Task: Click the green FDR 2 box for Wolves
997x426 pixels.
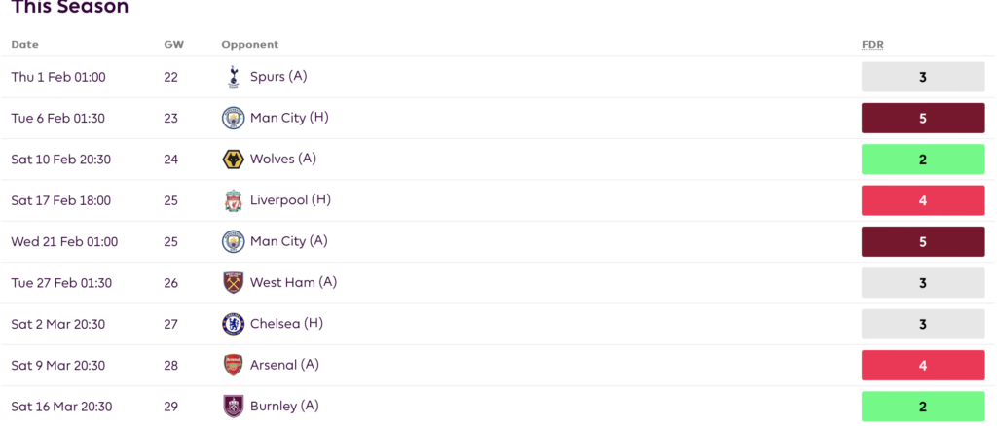Action: coord(923,160)
